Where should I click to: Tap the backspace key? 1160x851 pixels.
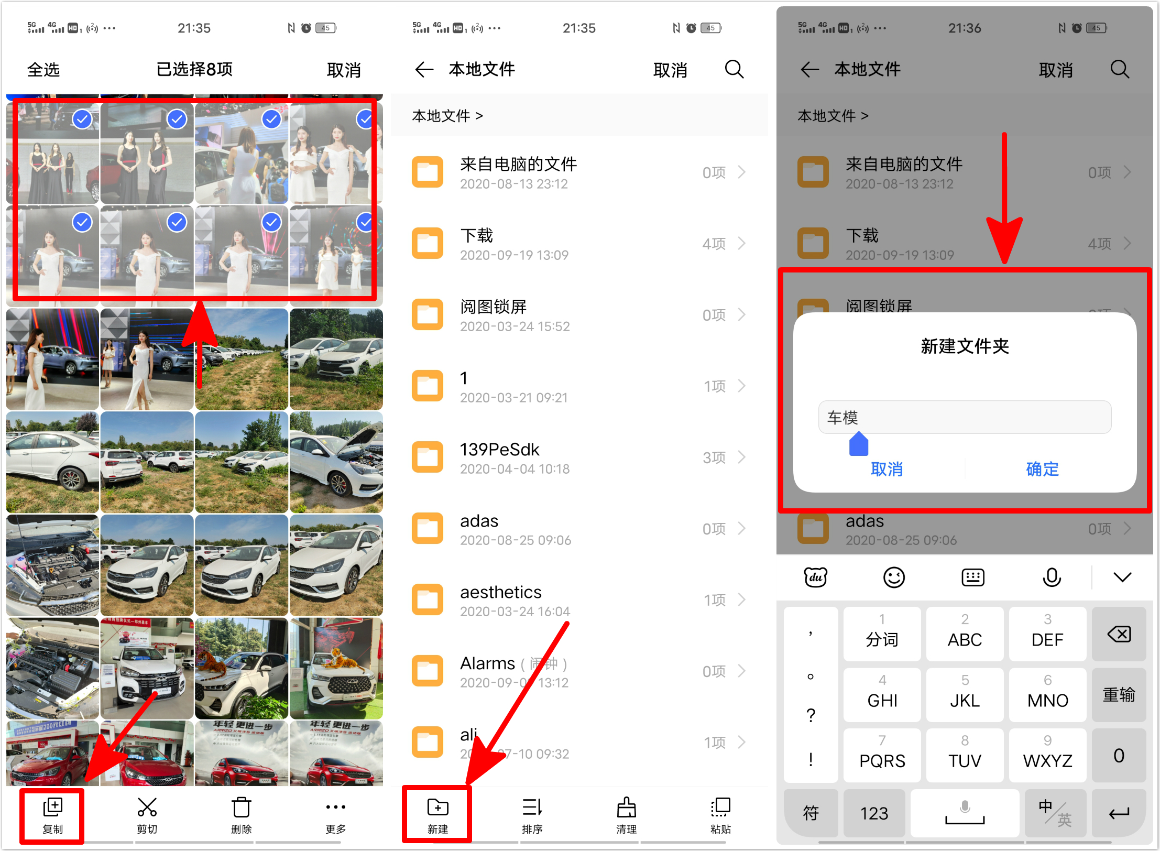tap(1119, 634)
